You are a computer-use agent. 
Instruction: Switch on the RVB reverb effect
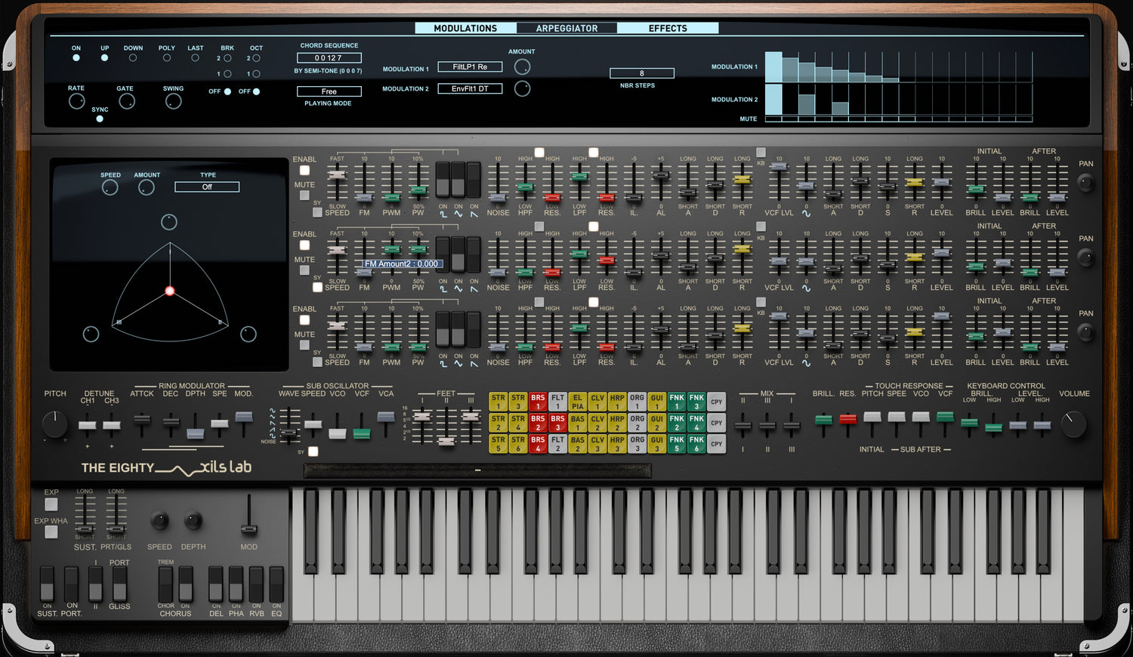click(x=256, y=585)
